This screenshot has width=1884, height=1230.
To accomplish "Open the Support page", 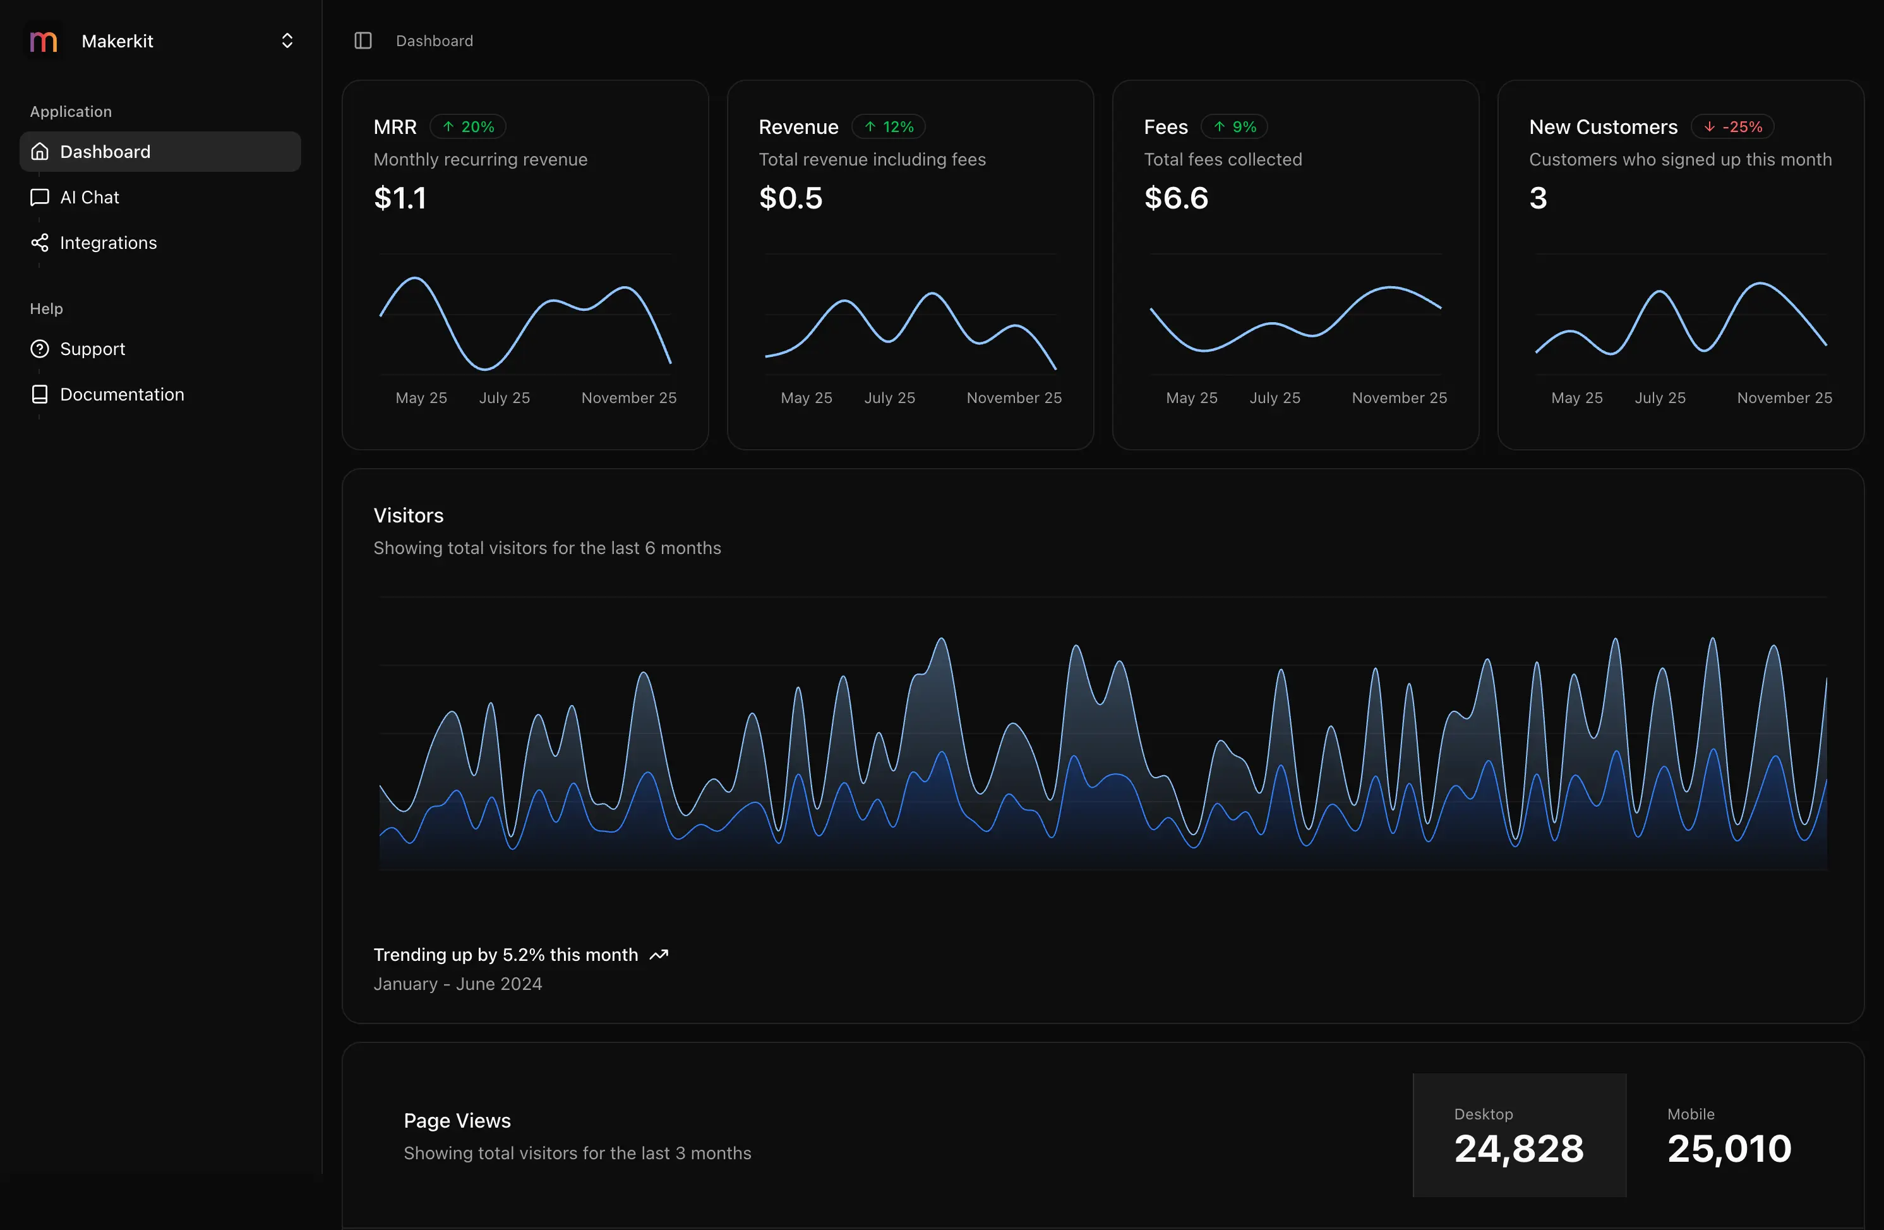I will (x=93, y=349).
